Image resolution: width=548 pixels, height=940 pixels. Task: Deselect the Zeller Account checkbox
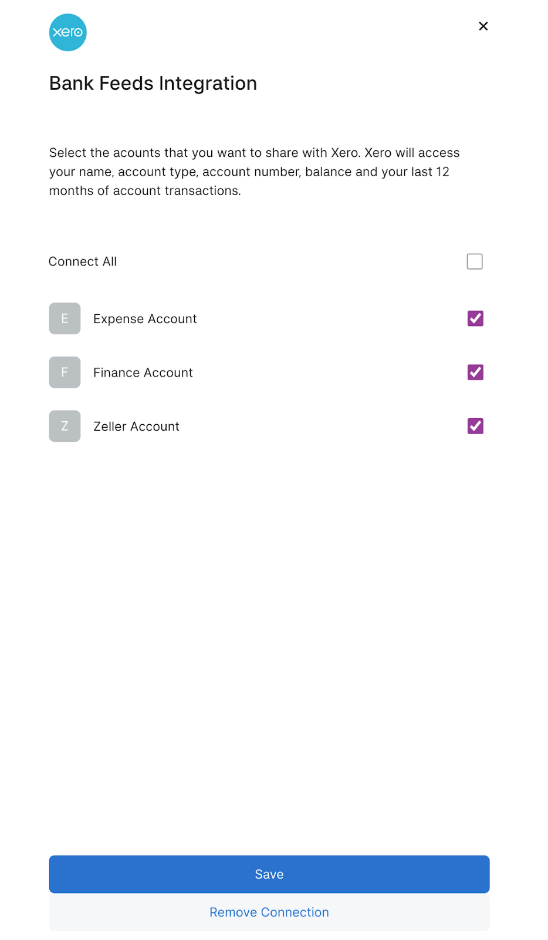tap(475, 426)
